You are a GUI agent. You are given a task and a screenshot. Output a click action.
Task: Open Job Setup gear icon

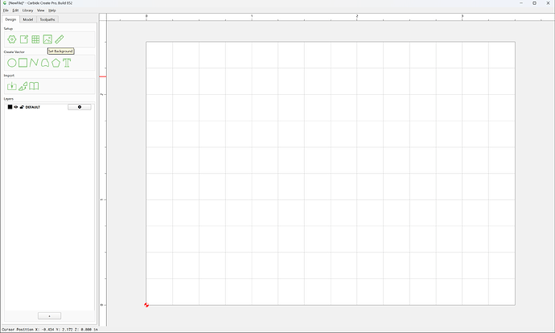pos(12,39)
